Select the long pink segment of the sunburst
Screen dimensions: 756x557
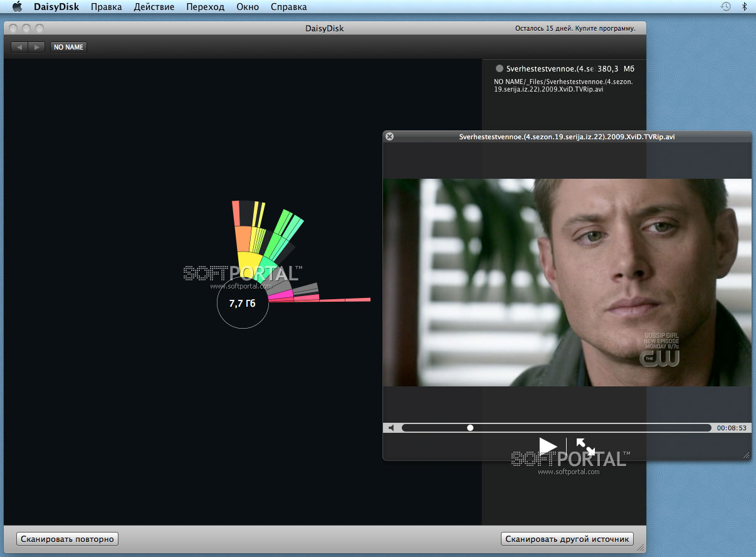click(345, 300)
